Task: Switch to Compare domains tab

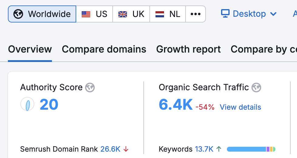Action: (x=104, y=50)
